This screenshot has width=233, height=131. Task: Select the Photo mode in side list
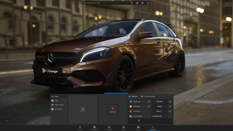coord(58,96)
